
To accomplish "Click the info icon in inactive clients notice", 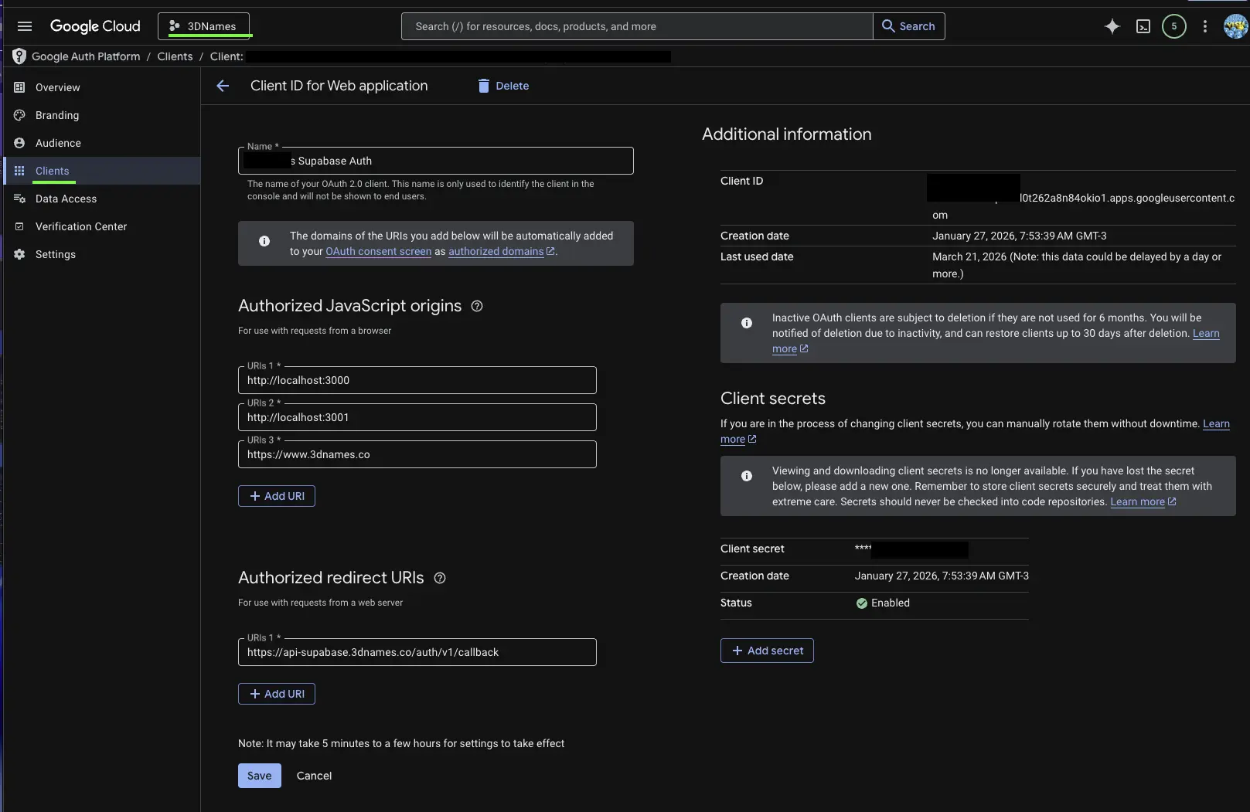I will click(747, 323).
